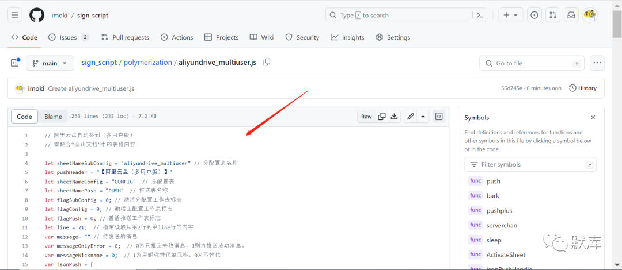Jump to the sleep function symbol
Viewport: 622px width, 270px height.
coord(494,240)
